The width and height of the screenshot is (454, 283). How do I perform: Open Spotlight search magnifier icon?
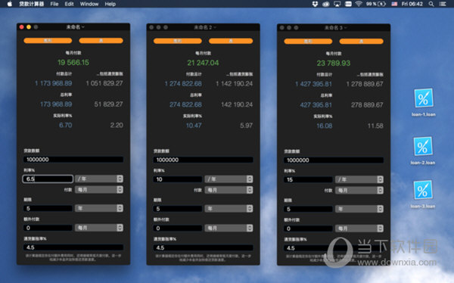(431, 4)
